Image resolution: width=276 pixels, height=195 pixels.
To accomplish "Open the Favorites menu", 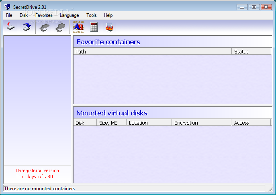I will click(44, 15).
